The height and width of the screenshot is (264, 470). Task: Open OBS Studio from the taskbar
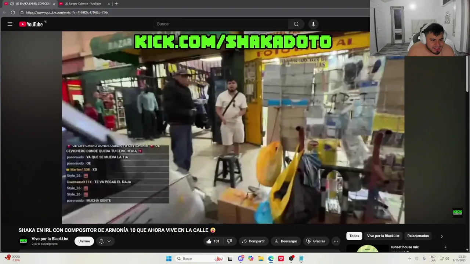click(291, 258)
